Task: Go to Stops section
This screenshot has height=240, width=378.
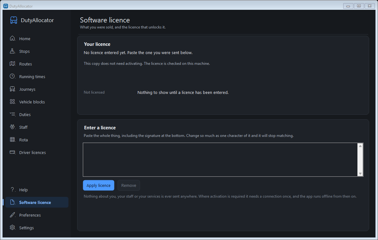Action: (x=37, y=51)
